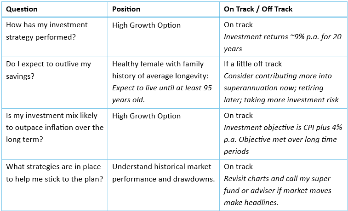Select Understand historical market performance text
The image size is (348, 211).
pos(163,173)
